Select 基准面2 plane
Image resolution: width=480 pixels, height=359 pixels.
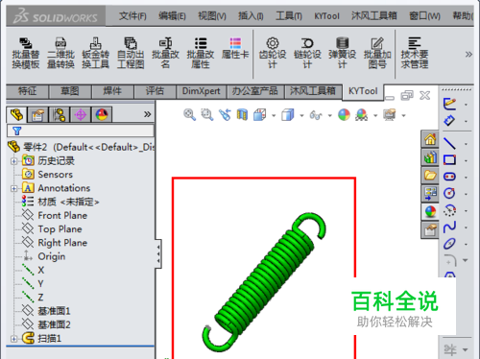coord(54,324)
